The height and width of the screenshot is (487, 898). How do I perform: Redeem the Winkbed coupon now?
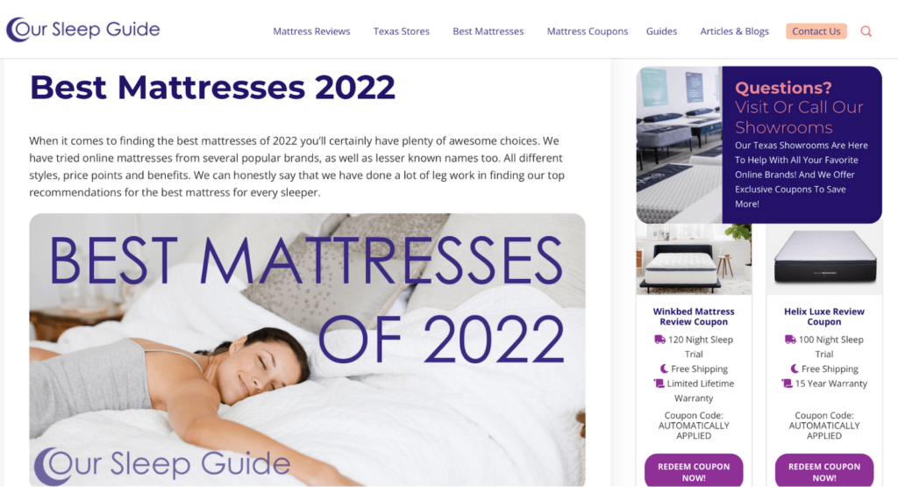tap(694, 471)
